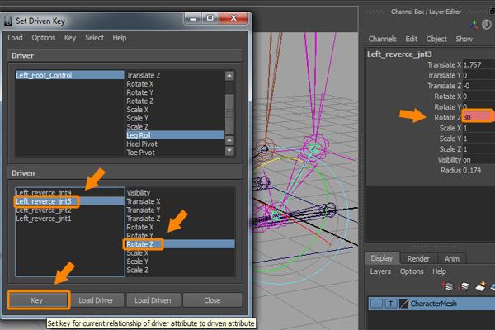Click the Rotate Z value field

[477, 117]
